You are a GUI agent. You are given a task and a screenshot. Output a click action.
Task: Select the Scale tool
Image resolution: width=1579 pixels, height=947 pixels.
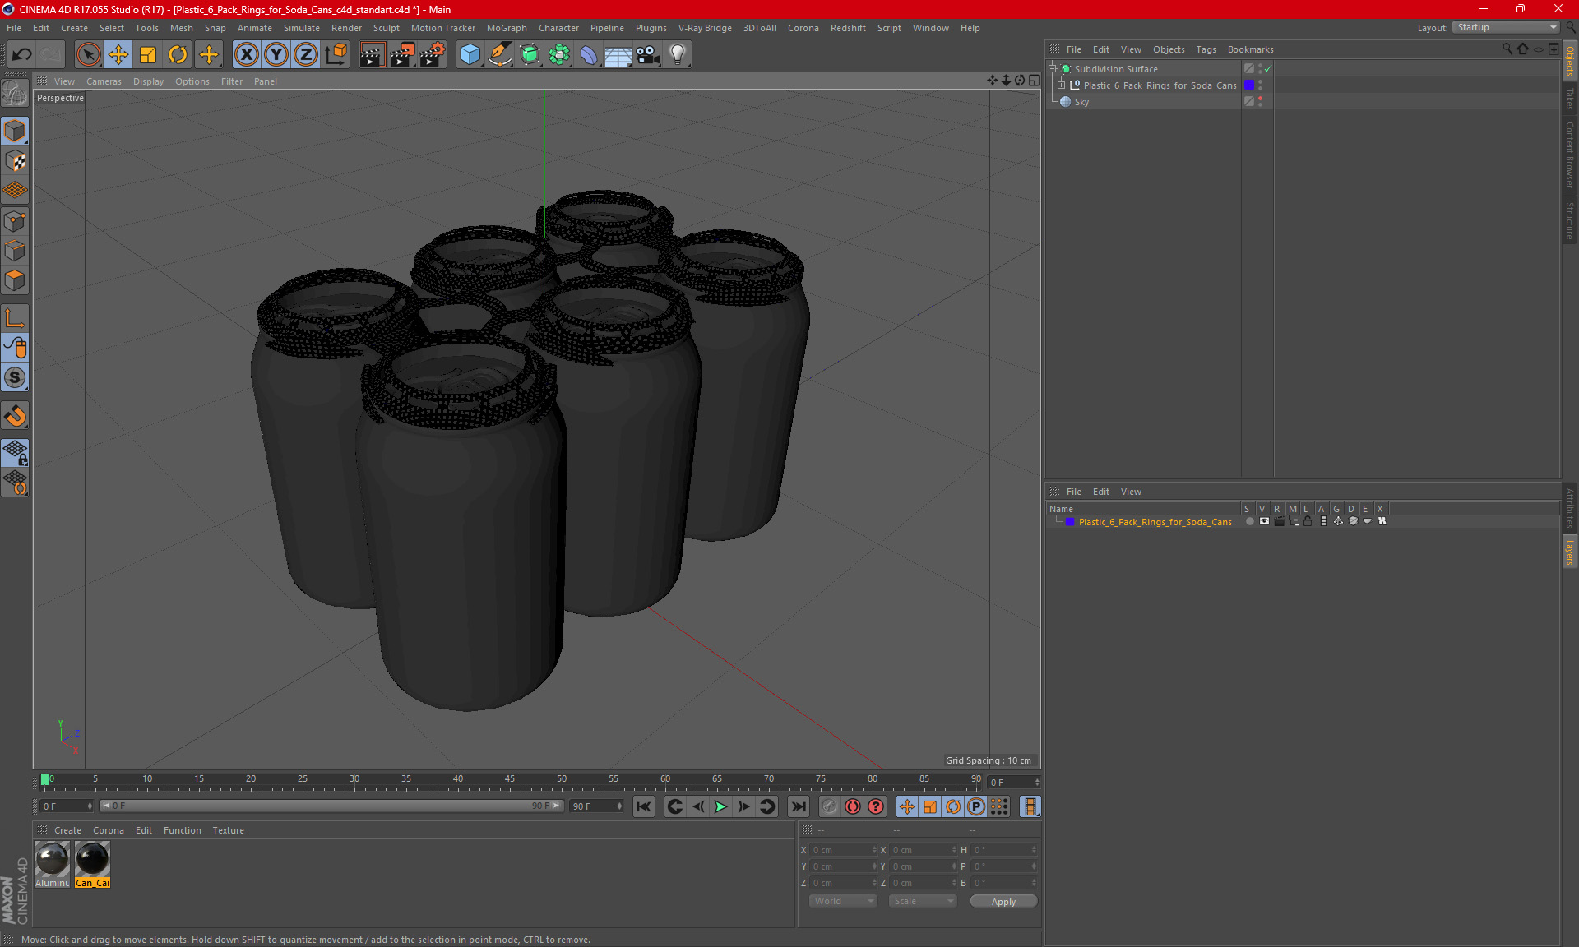(x=148, y=55)
